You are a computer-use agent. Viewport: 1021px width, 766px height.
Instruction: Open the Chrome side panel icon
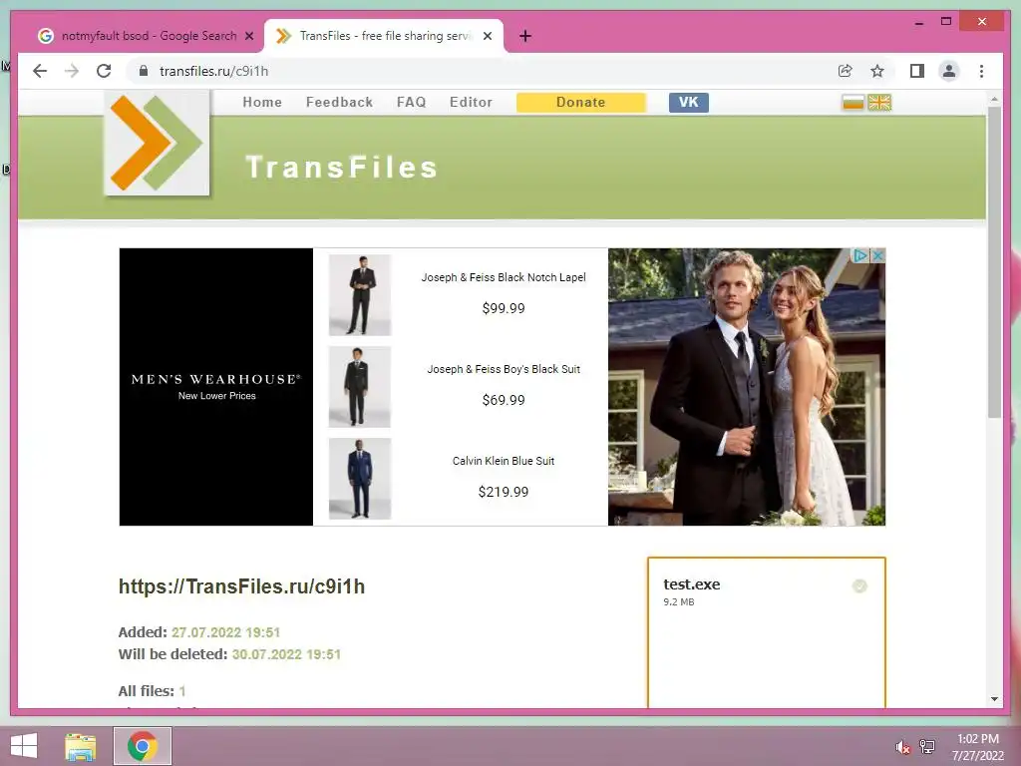tap(917, 71)
